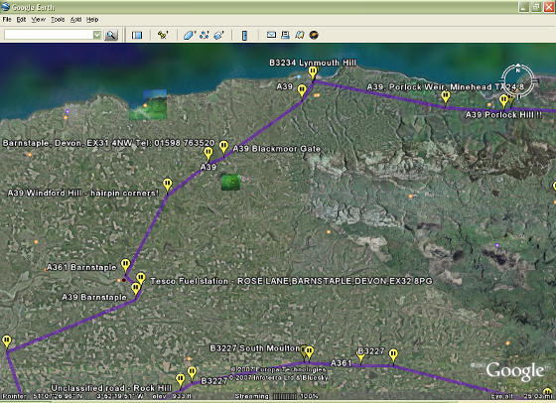Toggle the sidebar panel icon
The image size is (556, 403).
(x=137, y=35)
